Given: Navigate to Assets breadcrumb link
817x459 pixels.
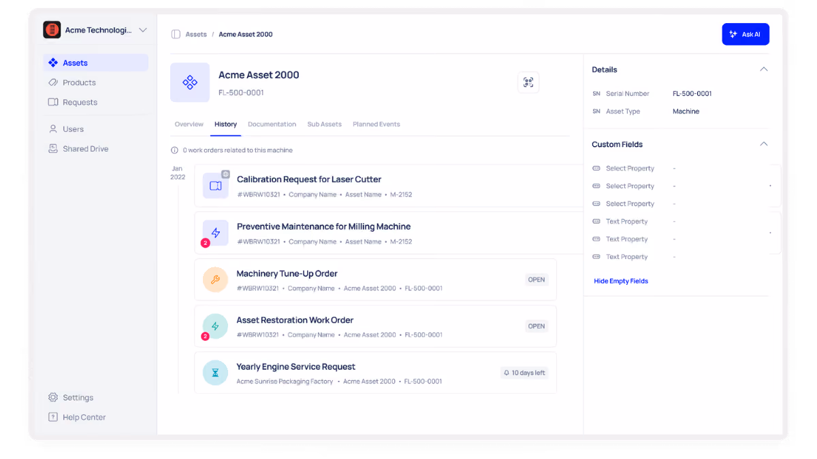Looking at the screenshot, I should point(196,34).
